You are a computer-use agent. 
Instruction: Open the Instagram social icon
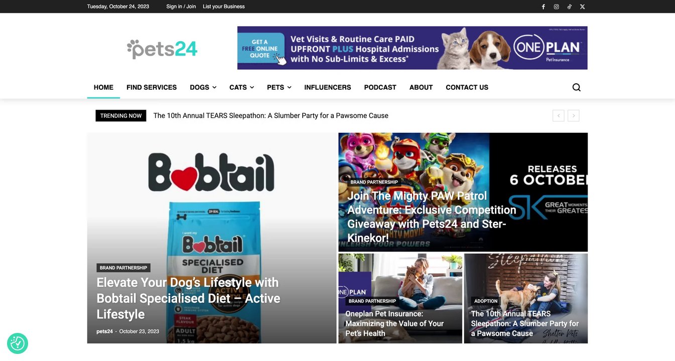pyautogui.click(x=556, y=7)
